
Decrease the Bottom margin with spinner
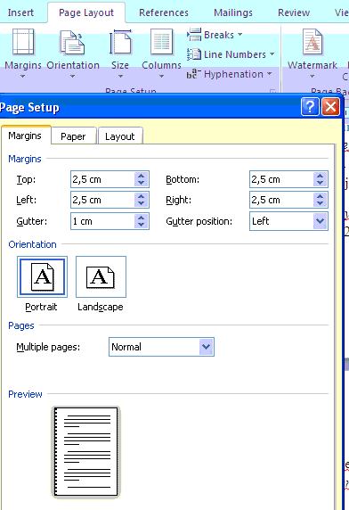tap(321, 183)
